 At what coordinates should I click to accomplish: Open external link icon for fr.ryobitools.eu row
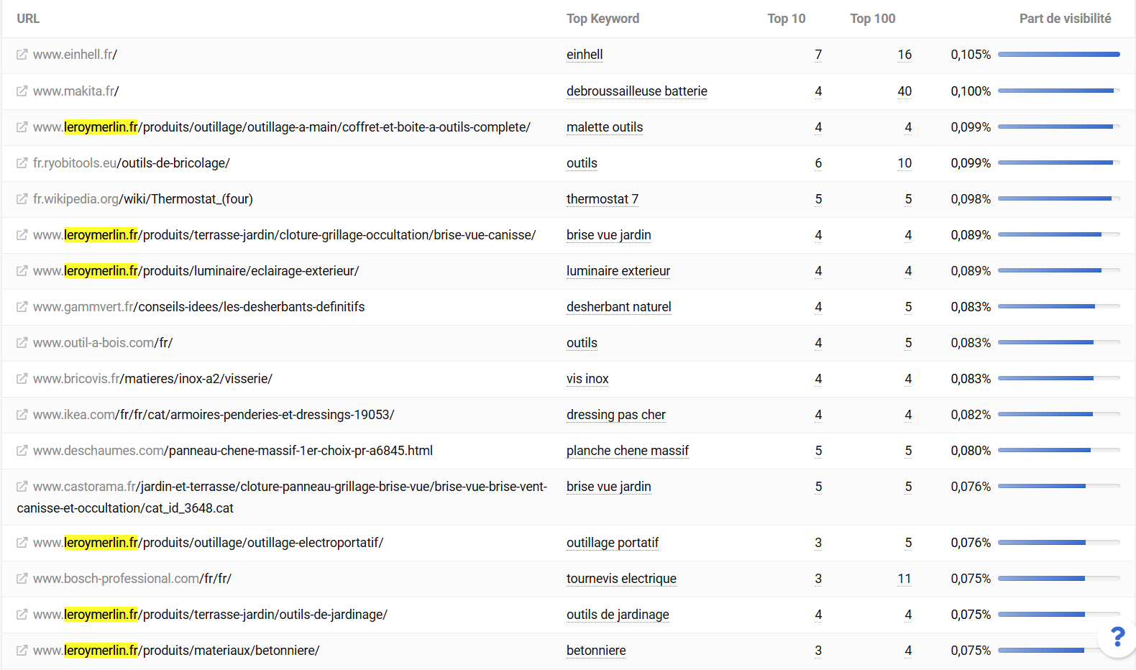click(x=22, y=163)
